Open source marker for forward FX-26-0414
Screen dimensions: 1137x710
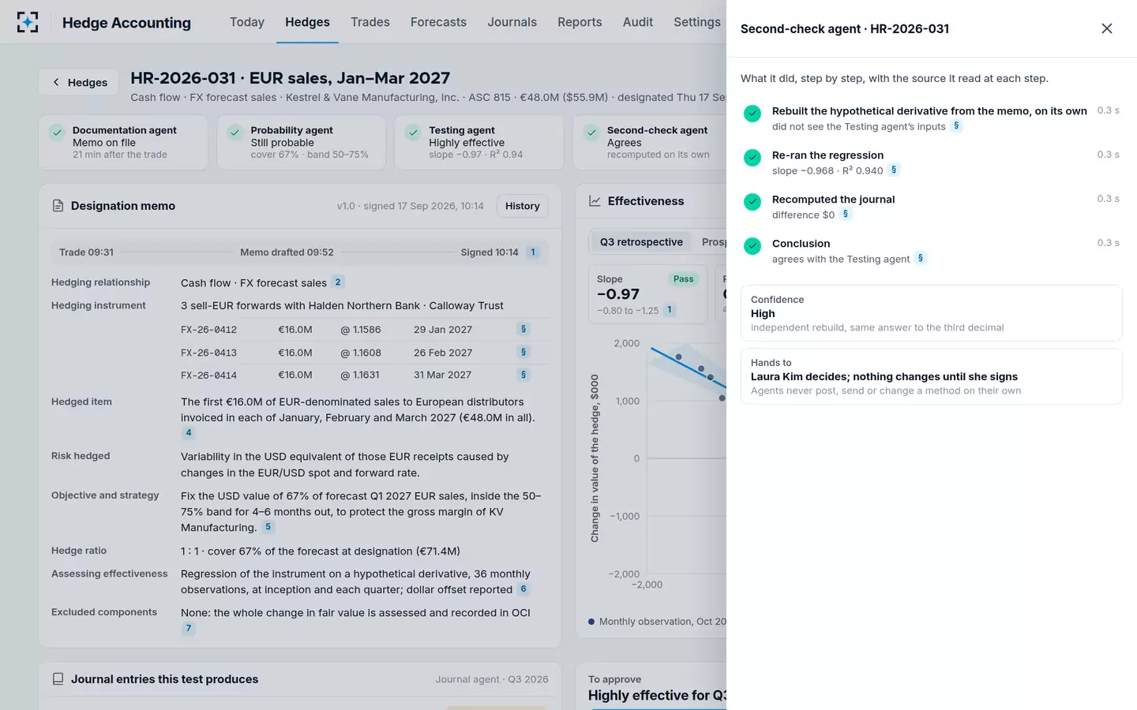pos(523,376)
